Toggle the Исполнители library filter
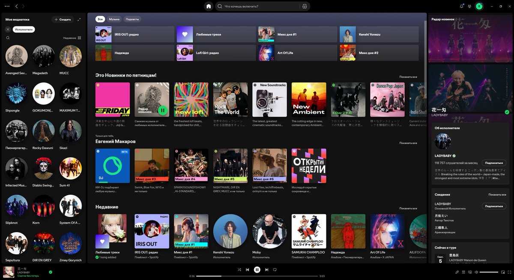 (x=24, y=29)
